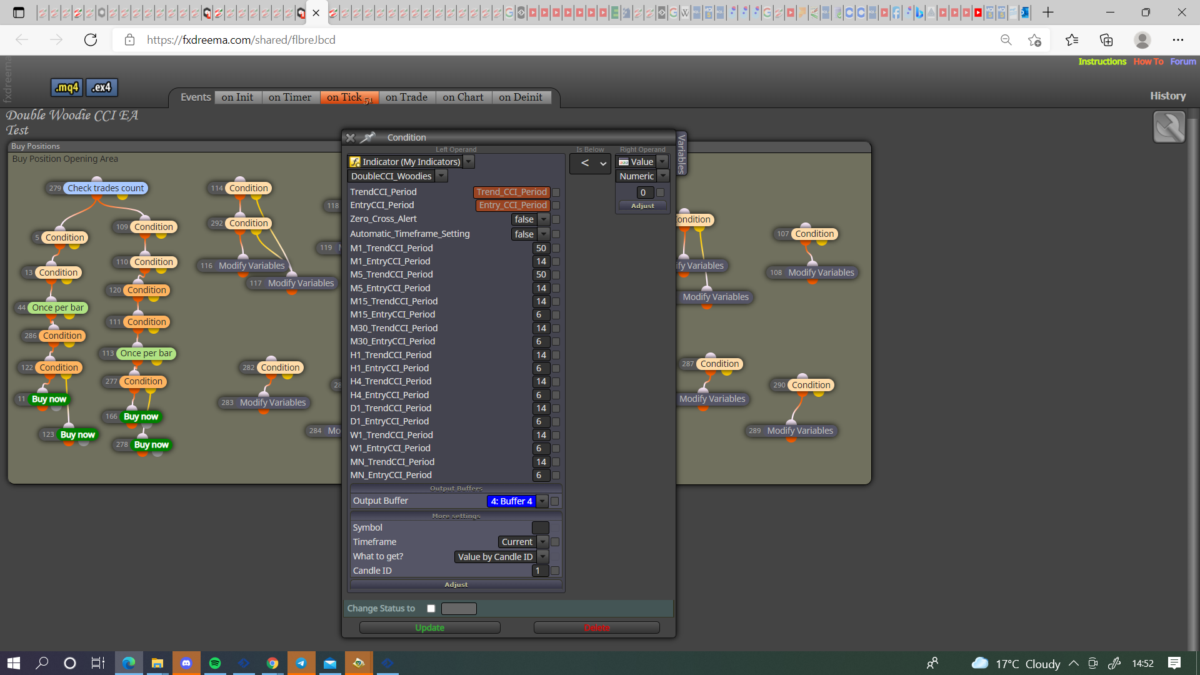Toggle the checkbox beside Output Buffer
Viewport: 1200px width, 675px height.
point(554,501)
